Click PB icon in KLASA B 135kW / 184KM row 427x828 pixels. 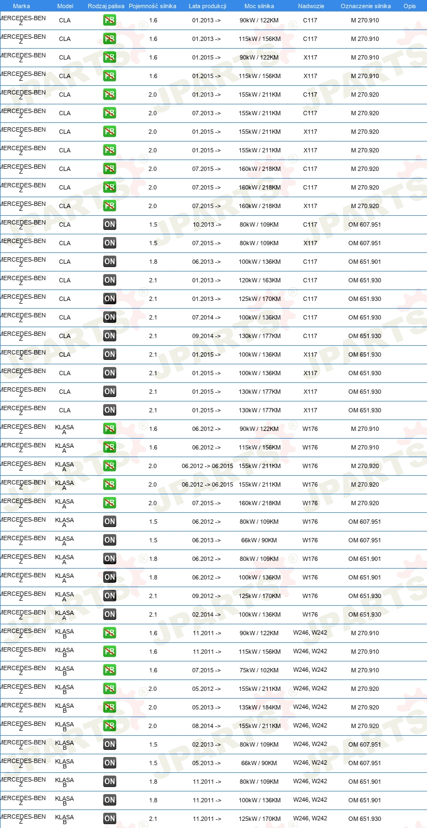click(x=110, y=707)
